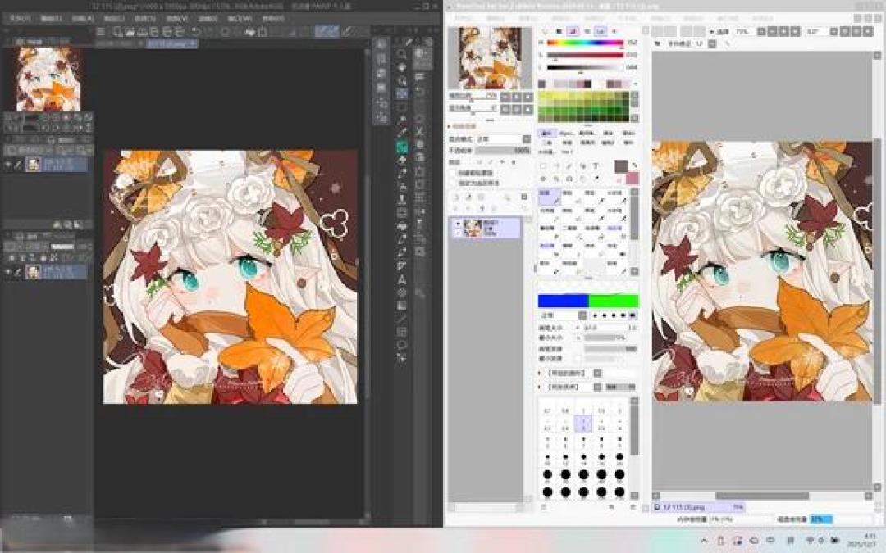Hide the layer using SAI's eye icon
886x553 pixels.
(x=458, y=224)
